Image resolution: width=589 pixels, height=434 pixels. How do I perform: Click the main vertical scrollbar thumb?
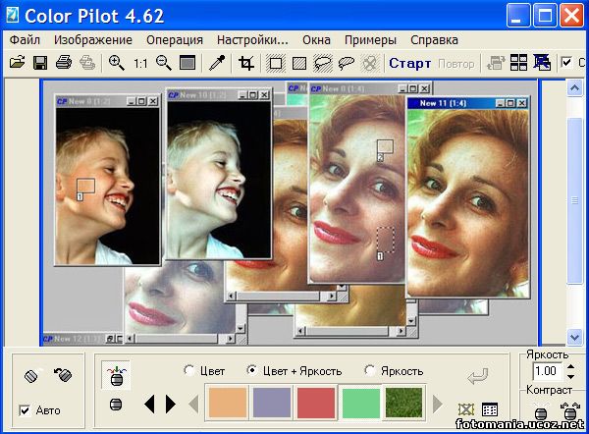tap(574, 200)
